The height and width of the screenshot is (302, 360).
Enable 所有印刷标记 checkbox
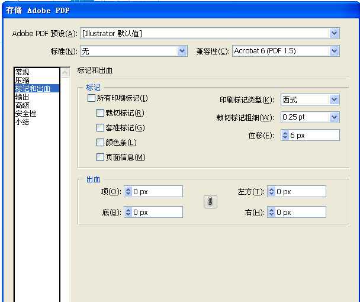91,98
